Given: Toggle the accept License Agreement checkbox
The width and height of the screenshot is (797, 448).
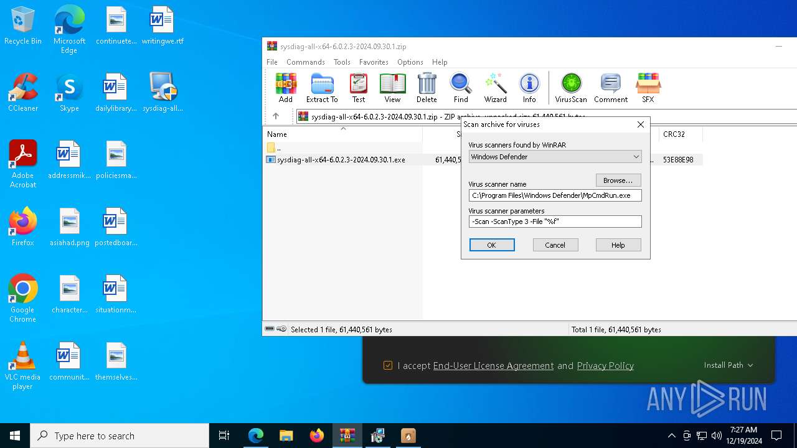Looking at the screenshot, I should click(388, 366).
